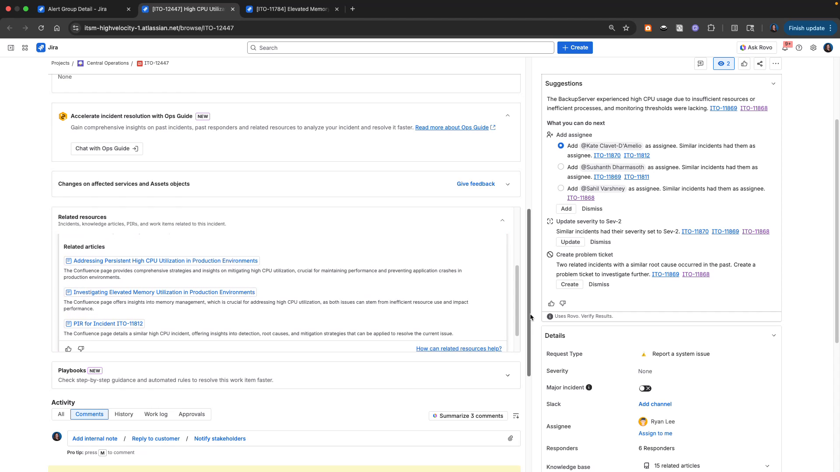Click the Chat with Ops Guide button
Screen dimensions: 840x472
click(x=106, y=149)
